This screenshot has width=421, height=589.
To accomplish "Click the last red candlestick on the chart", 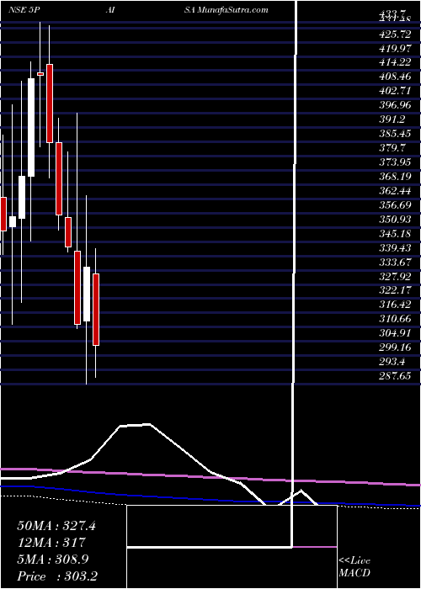I will pos(96,310).
